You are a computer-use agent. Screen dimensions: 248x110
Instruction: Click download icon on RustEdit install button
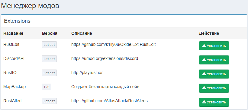(x=204, y=46)
